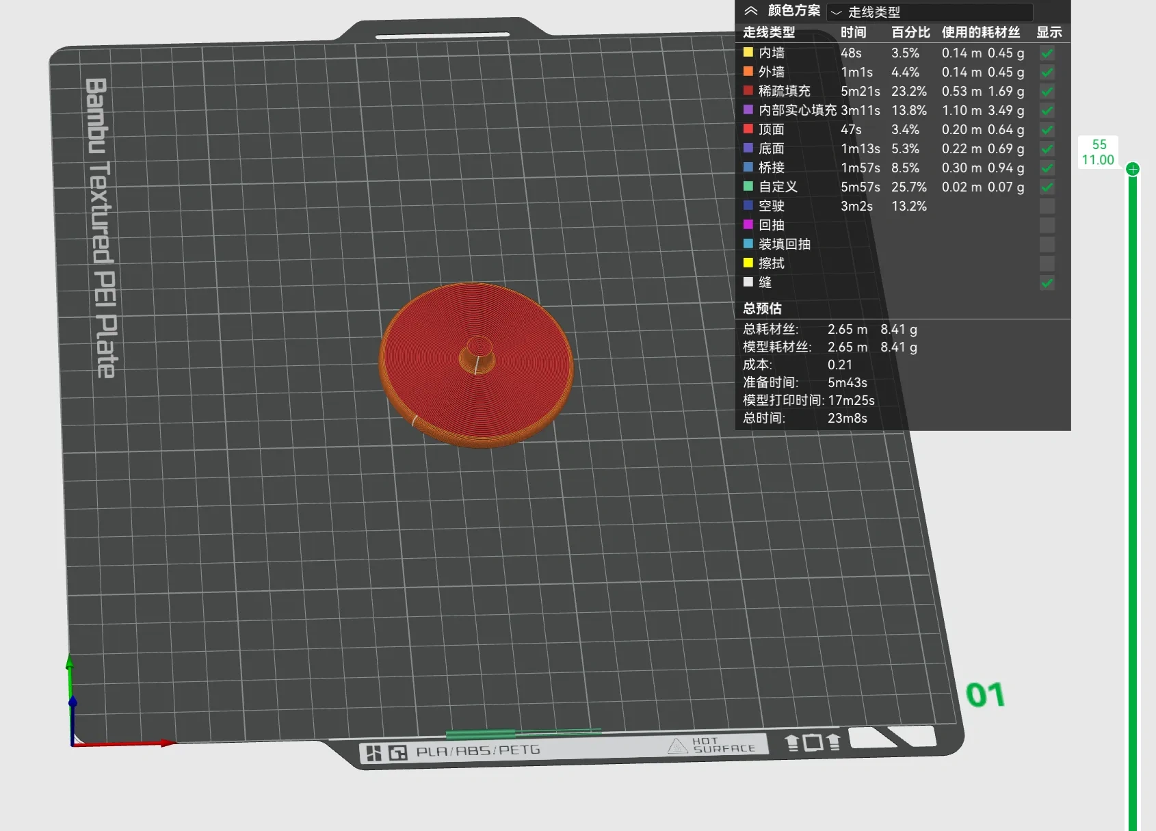Click the layer 55 height 11.00 label
Image resolution: width=1156 pixels, height=831 pixels.
point(1098,153)
